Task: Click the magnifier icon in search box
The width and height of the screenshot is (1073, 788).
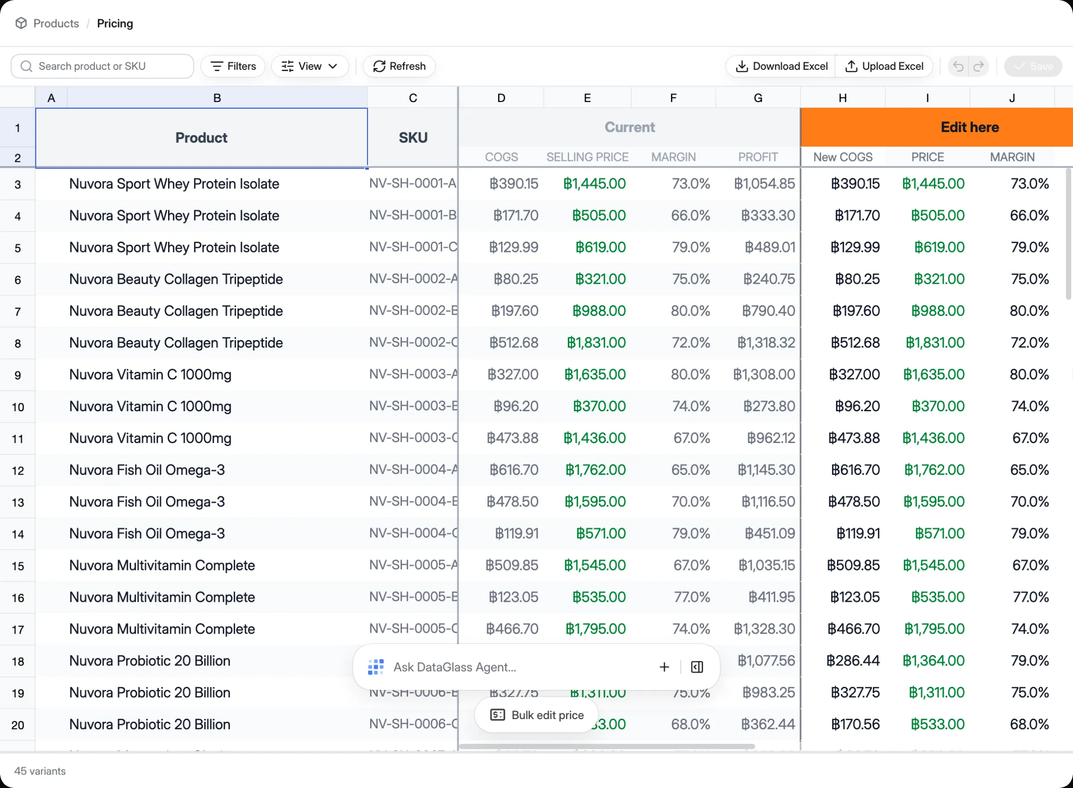Action: tap(26, 66)
